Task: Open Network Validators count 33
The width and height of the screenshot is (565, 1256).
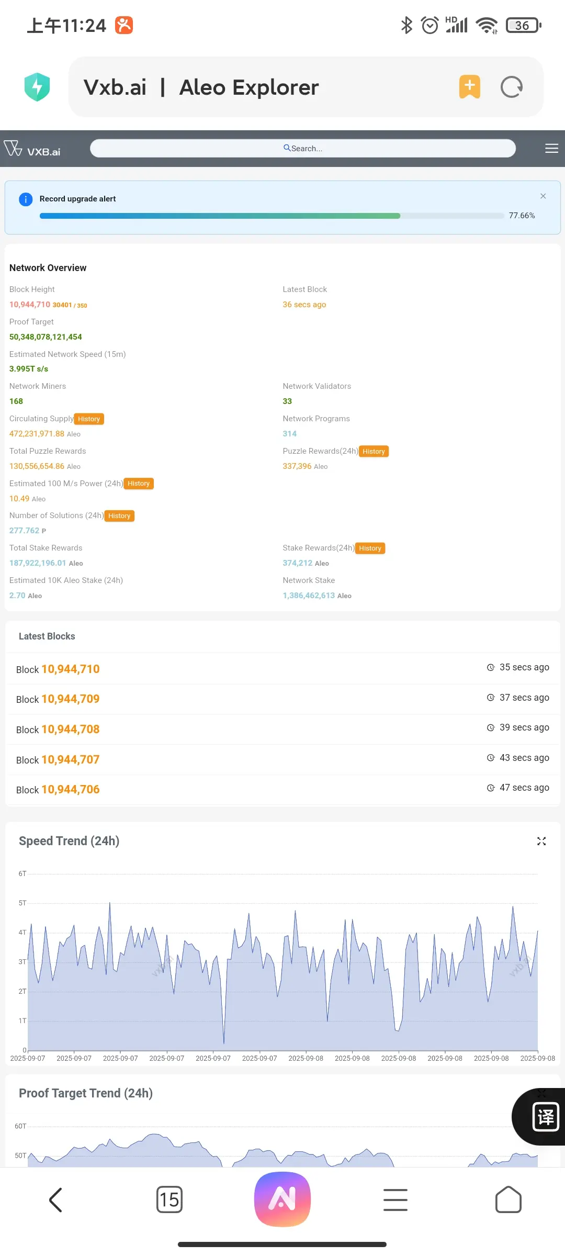Action: click(x=287, y=401)
